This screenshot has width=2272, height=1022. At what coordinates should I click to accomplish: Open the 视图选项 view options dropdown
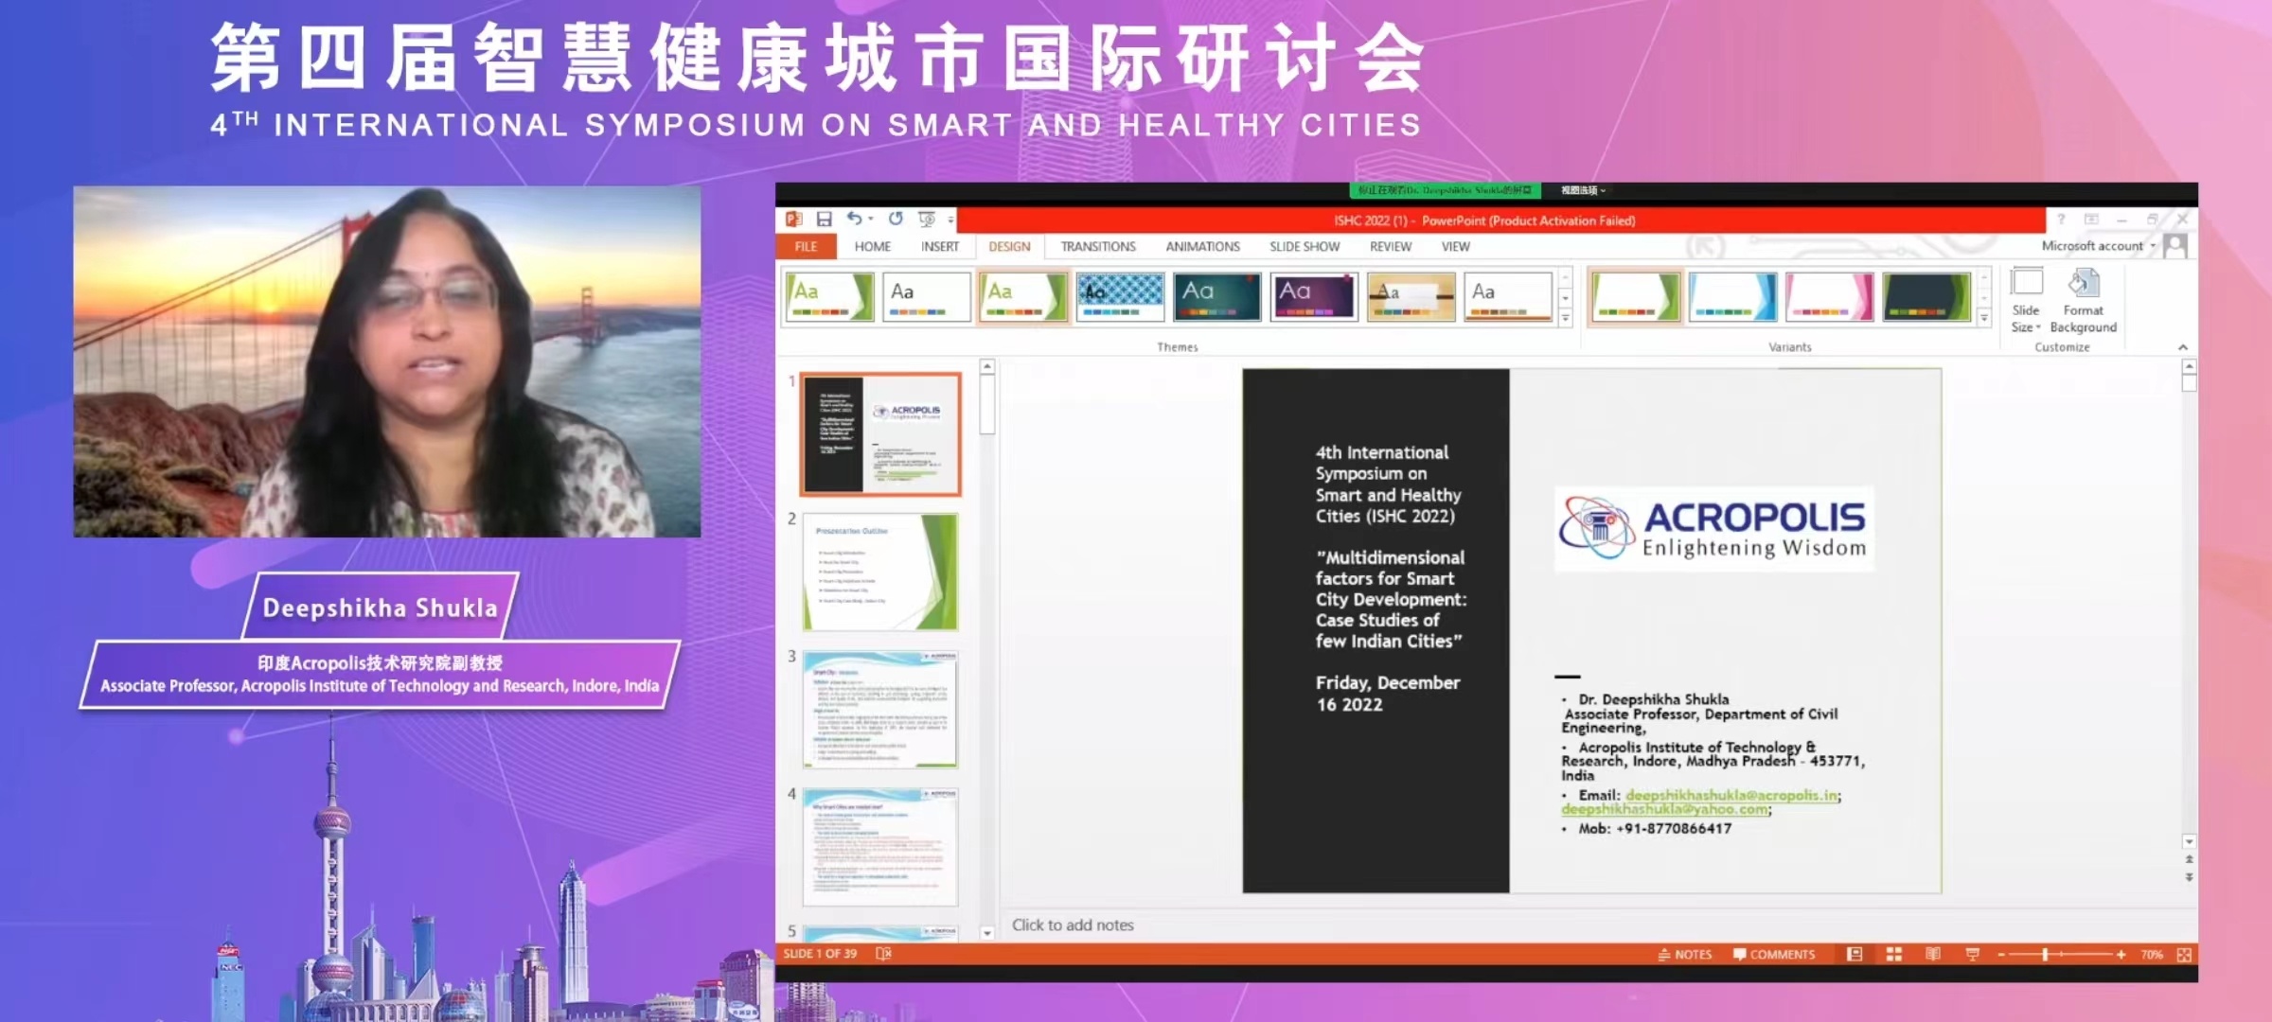1583,190
